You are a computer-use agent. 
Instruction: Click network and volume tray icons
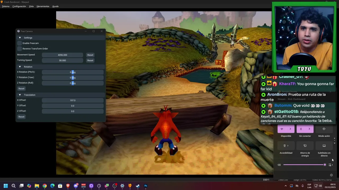pyautogui.click(x=318, y=186)
